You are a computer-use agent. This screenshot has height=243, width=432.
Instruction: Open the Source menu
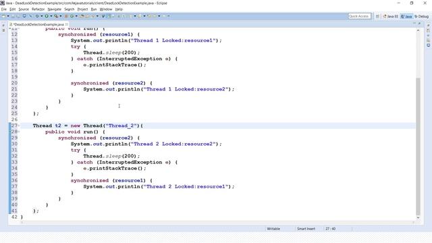tap(24, 9)
